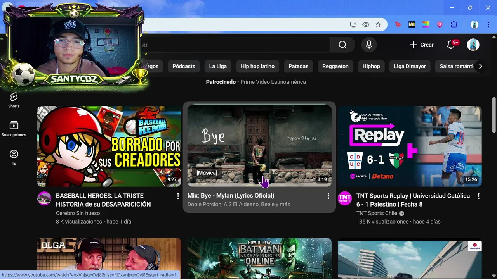Click '8 K visualizaciones' metadata text
This screenshot has width=497, height=279.
[79, 222]
